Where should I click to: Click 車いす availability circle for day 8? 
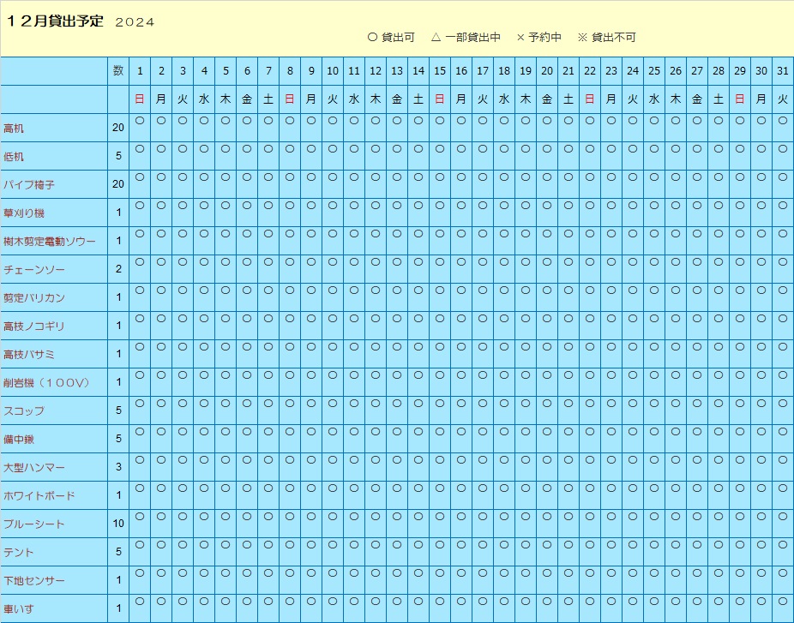tap(290, 602)
